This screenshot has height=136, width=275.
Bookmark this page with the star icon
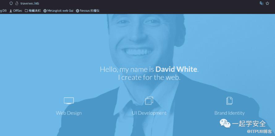coord(267,3)
